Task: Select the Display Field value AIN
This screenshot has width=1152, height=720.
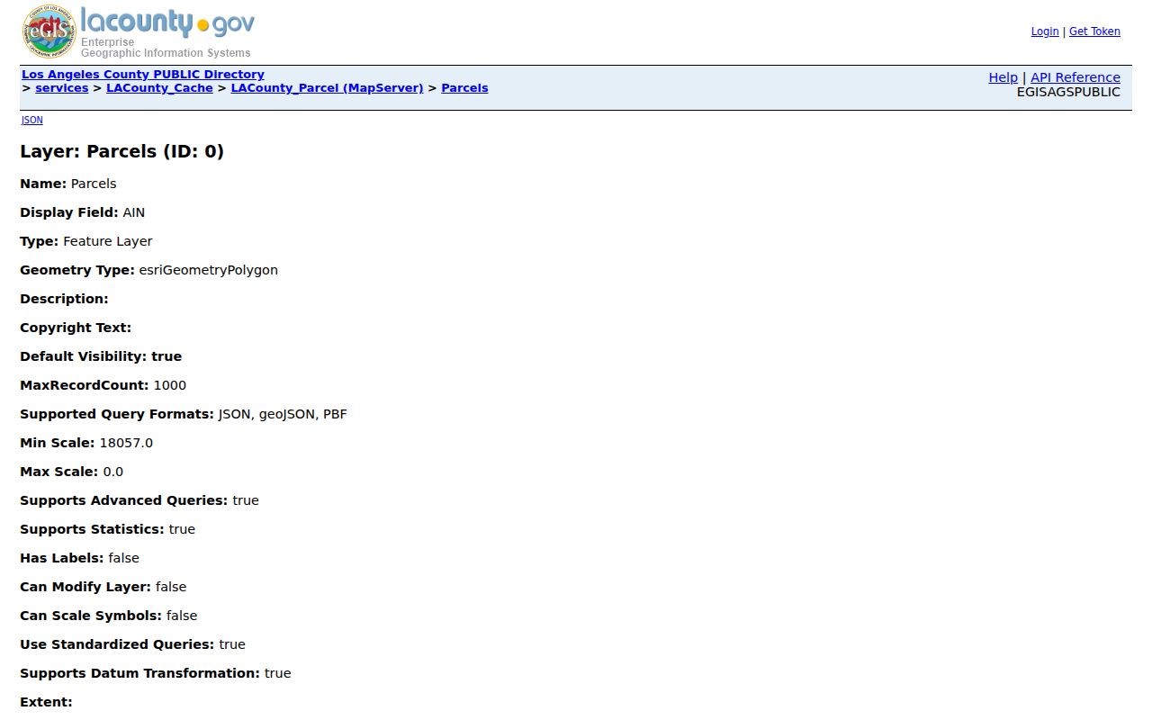Action: click(133, 212)
